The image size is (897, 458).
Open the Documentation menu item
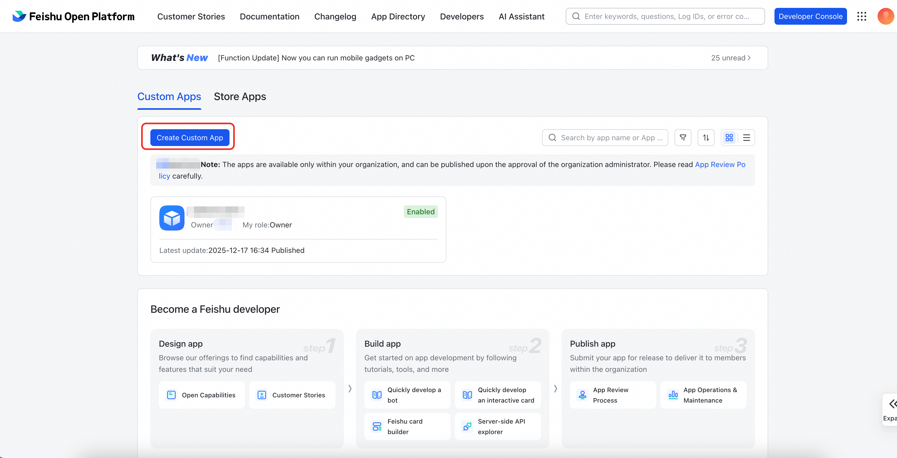click(269, 16)
